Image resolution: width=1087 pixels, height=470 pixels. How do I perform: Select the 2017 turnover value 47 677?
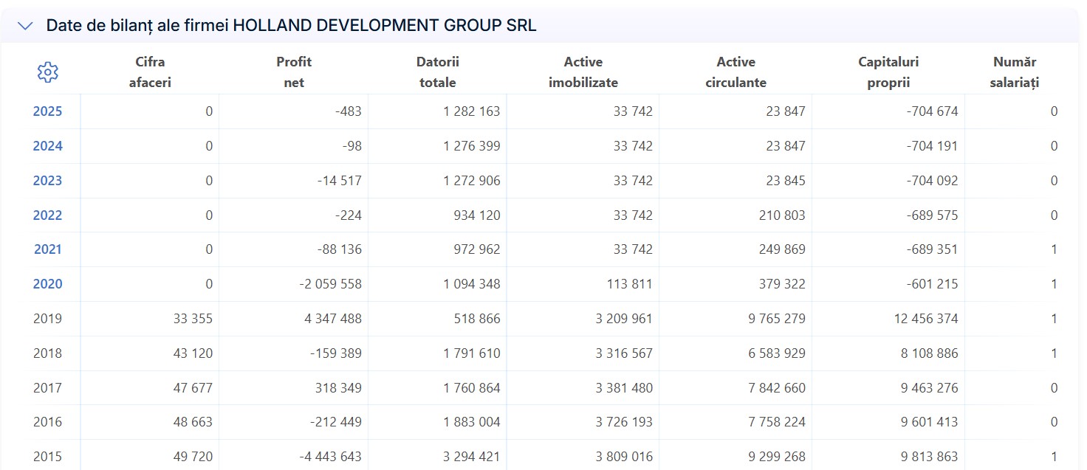pyautogui.click(x=193, y=388)
